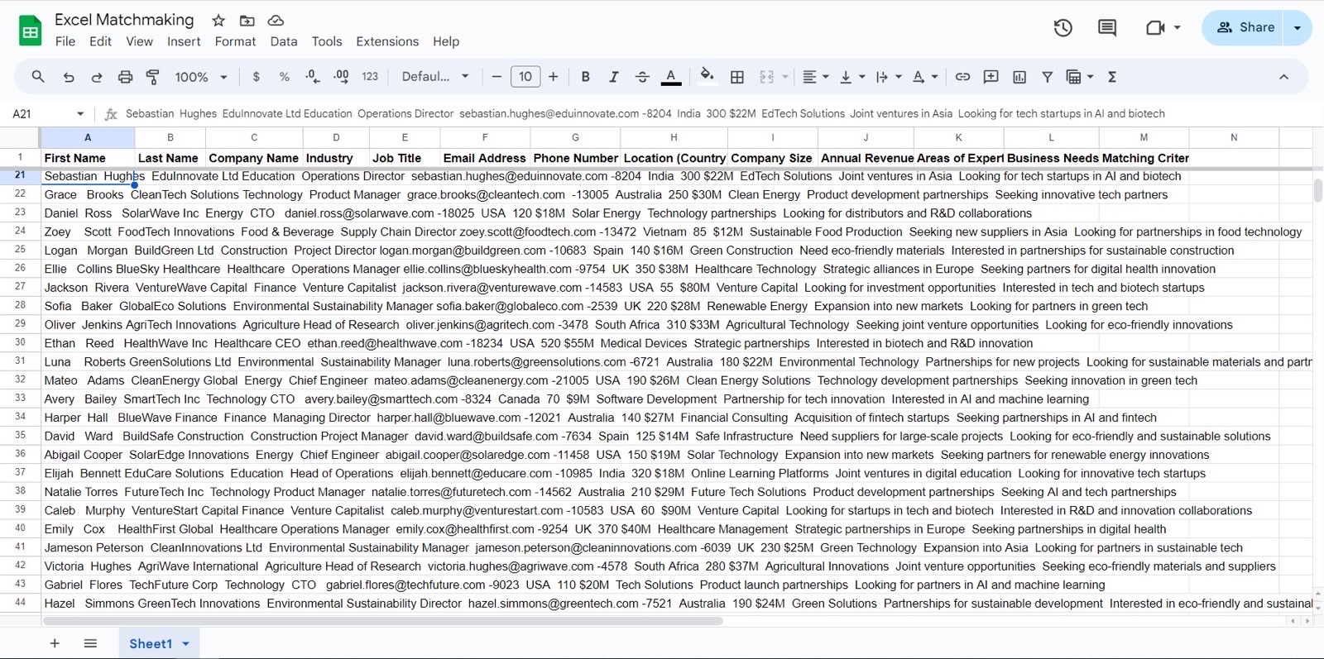Open the comments panel icon
The width and height of the screenshot is (1324, 659).
pos(1107,28)
